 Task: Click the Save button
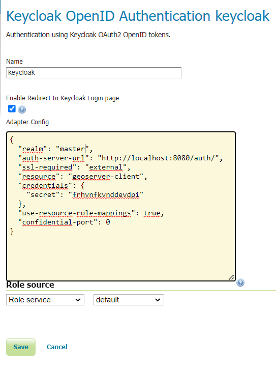21,347
